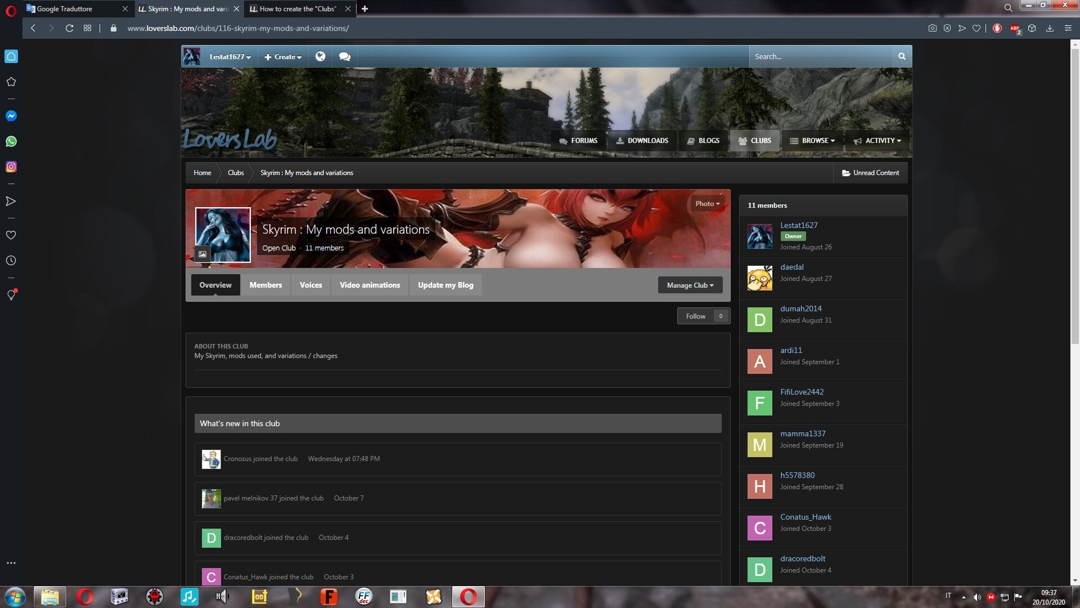
Task: Open the Voices club tab
Action: coord(311,285)
